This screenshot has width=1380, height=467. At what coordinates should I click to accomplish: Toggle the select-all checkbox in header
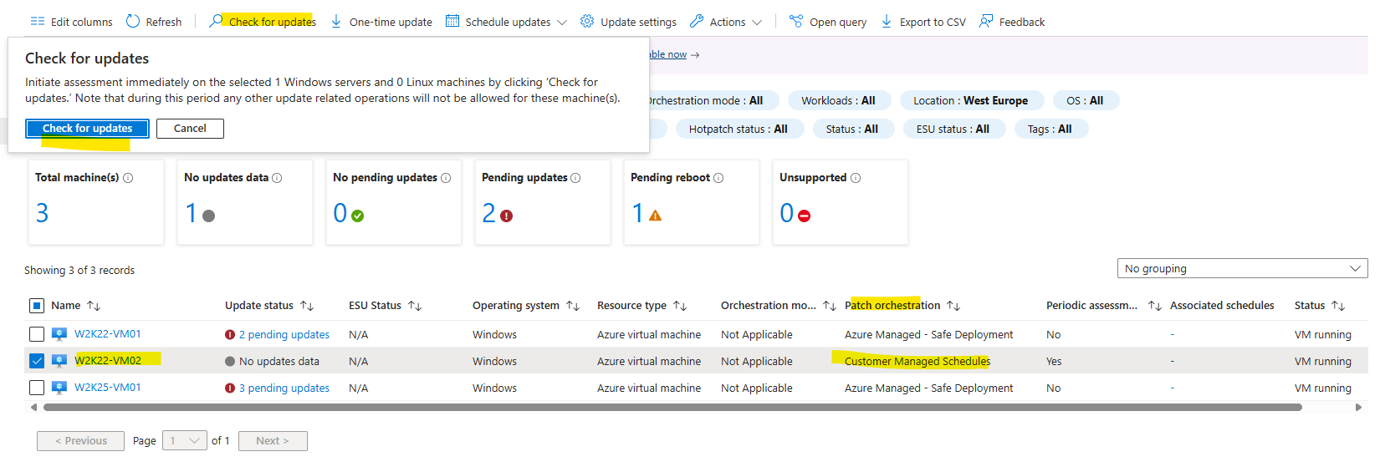click(37, 306)
